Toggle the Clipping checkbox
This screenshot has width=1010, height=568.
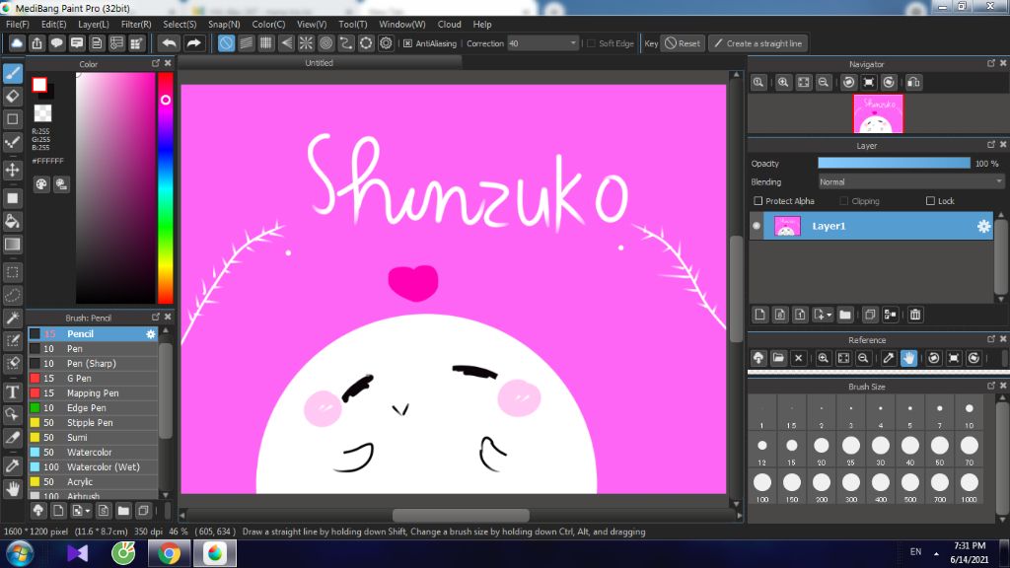coord(844,201)
